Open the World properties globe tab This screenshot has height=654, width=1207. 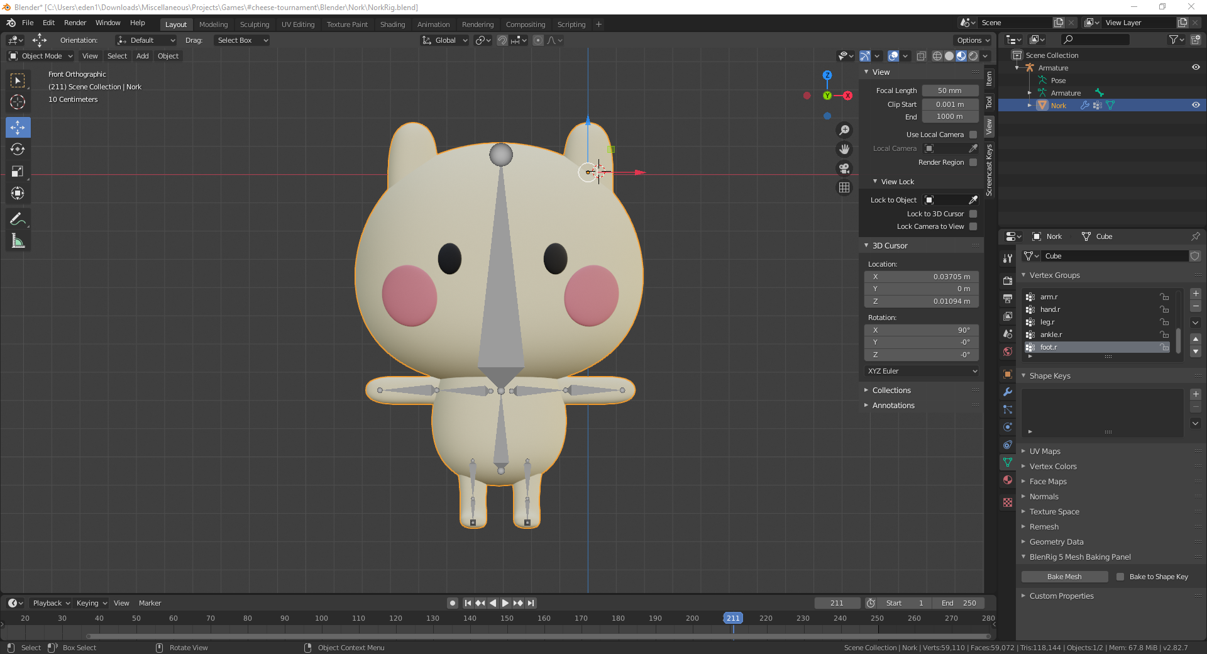click(1008, 352)
